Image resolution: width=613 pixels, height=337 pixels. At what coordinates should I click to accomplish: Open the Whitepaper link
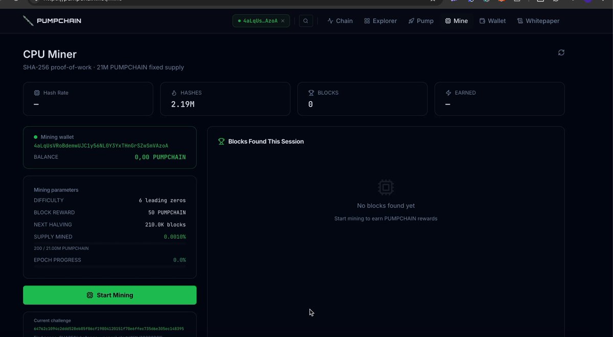coord(538,21)
